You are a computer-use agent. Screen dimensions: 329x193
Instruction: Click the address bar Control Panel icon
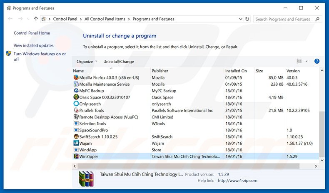tap(43, 19)
